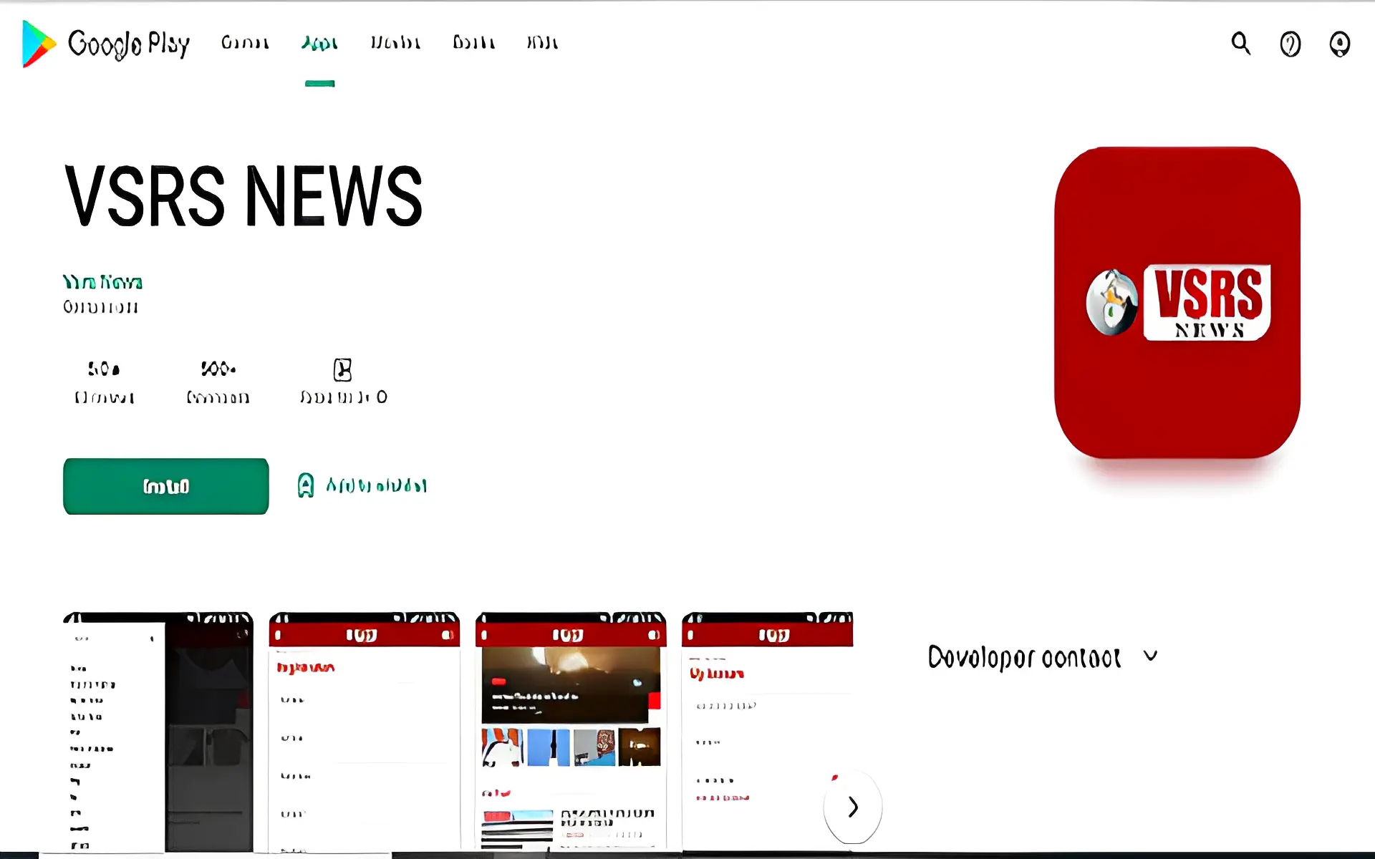The width and height of the screenshot is (1375, 859).
Task: Expand the Developer contact section
Action: 1150,656
